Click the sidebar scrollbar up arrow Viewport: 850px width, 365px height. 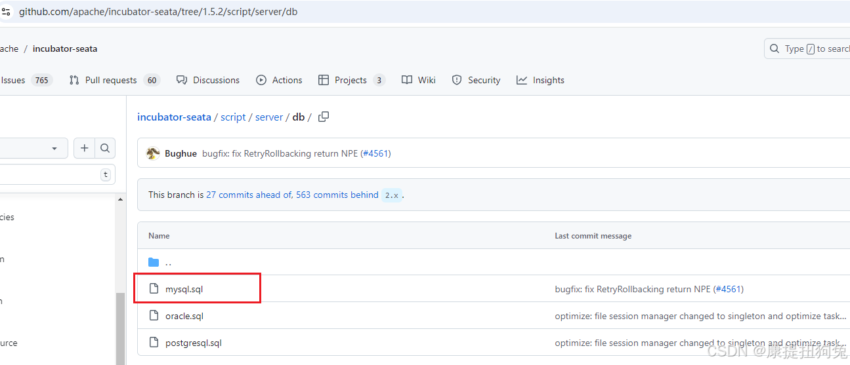pos(121,199)
